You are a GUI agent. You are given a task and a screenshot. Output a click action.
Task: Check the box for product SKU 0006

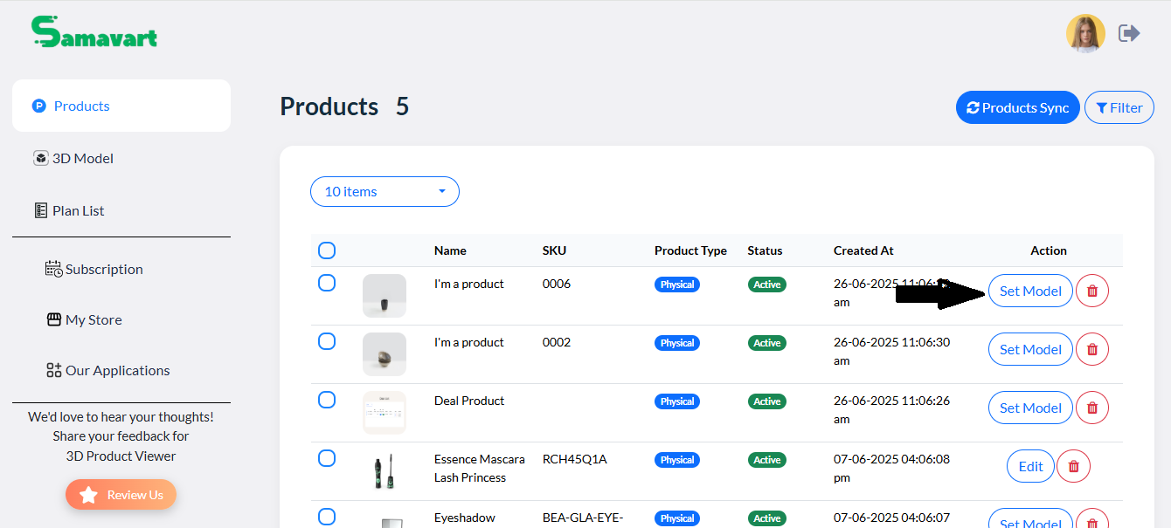(x=327, y=283)
